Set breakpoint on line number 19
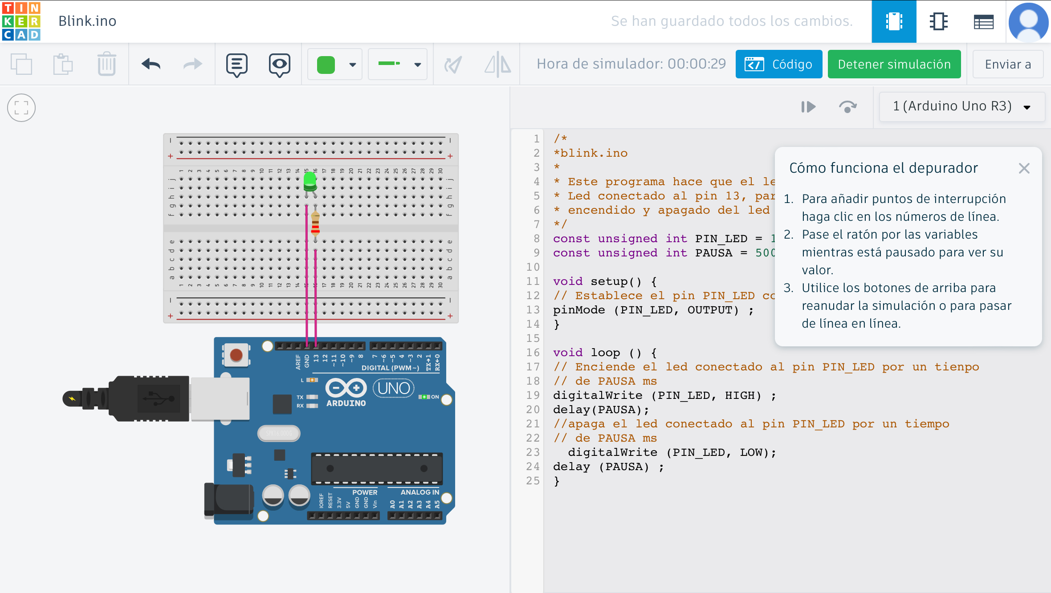This screenshot has width=1051, height=593. pyautogui.click(x=533, y=395)
